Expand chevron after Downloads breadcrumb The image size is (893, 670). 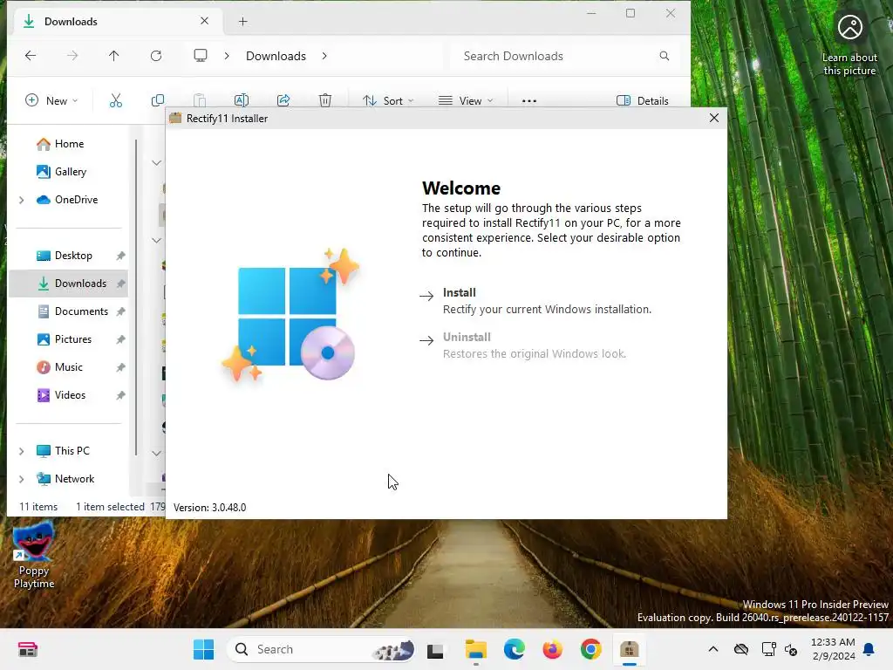pos(324,56)
